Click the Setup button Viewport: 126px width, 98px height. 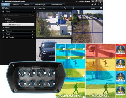93,8
